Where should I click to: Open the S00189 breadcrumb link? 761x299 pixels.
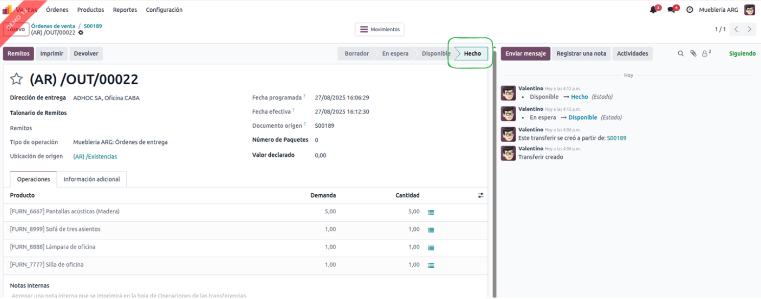[93, 26]
